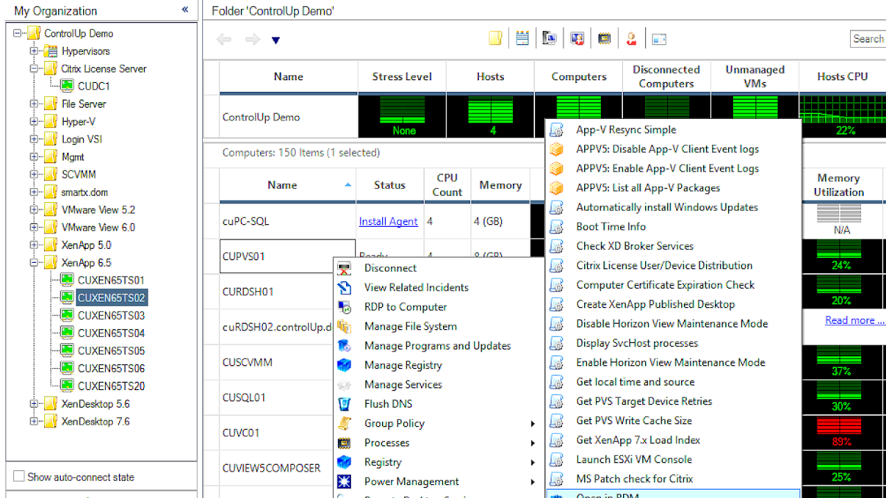
Task: Click the Launch ESXi VM Console script icon
Action: [557, 459]
